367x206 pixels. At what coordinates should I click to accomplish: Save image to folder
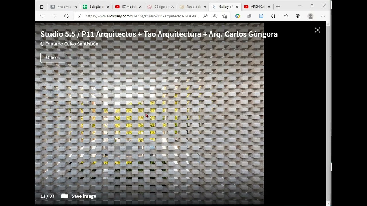[x=79, y=196]
